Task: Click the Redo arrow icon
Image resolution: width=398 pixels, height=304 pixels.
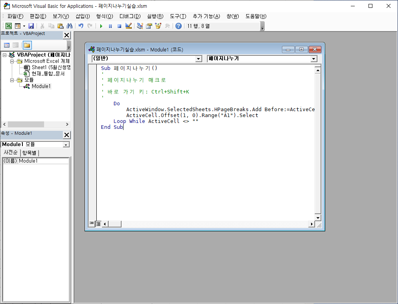Action: (x=90, y=26)
